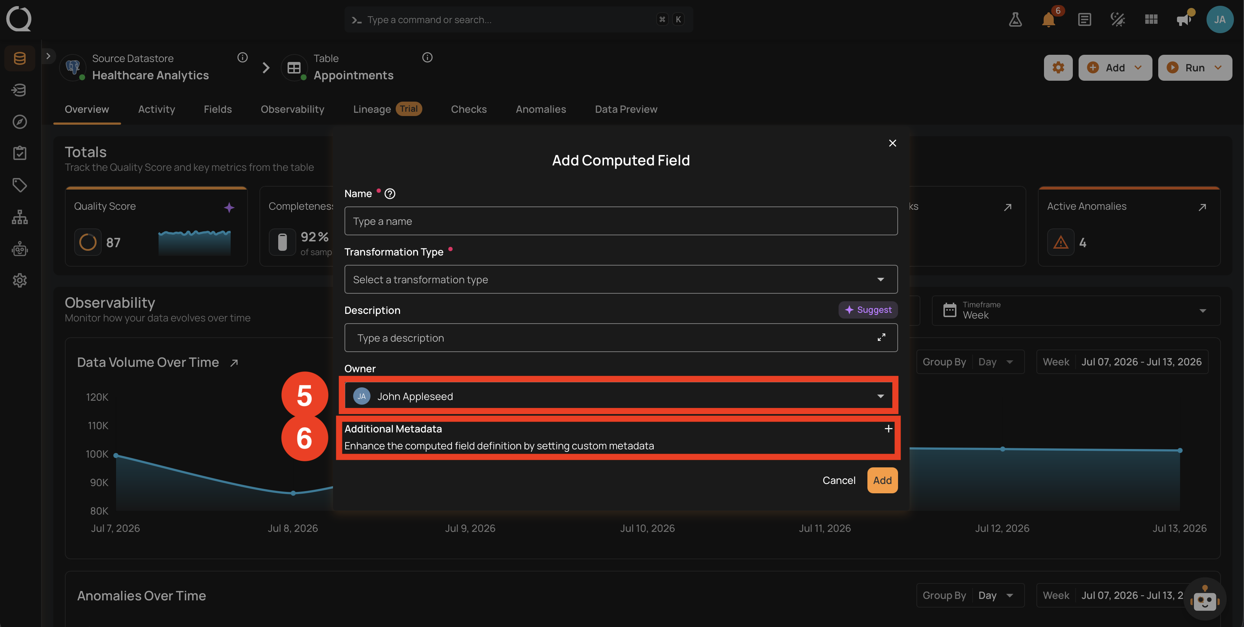Open the Explore compass sidebar icon
Viewport: 1244px width, 627px height.
[x=20, y=122]
